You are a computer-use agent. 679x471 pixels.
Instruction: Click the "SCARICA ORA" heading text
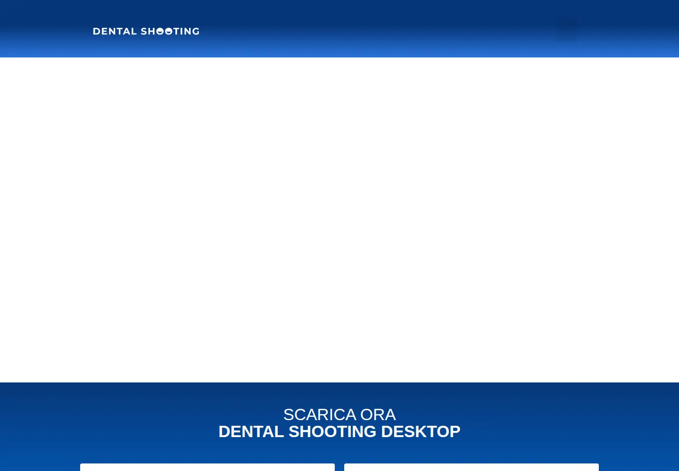(339, 414)
